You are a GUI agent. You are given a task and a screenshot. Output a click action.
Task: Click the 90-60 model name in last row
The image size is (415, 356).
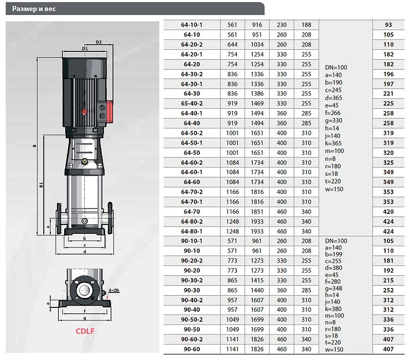point(192,349)
